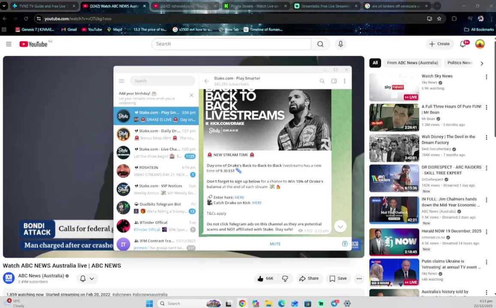The width and height of the screenshot is (496, 308).
Task: Switch to nzherald.co.nz browser tab
Action: point(185,6)
